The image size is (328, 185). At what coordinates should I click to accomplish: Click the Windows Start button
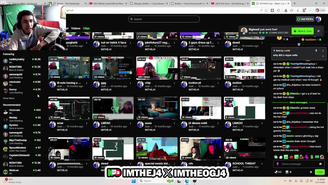click(x=134, y=181)
